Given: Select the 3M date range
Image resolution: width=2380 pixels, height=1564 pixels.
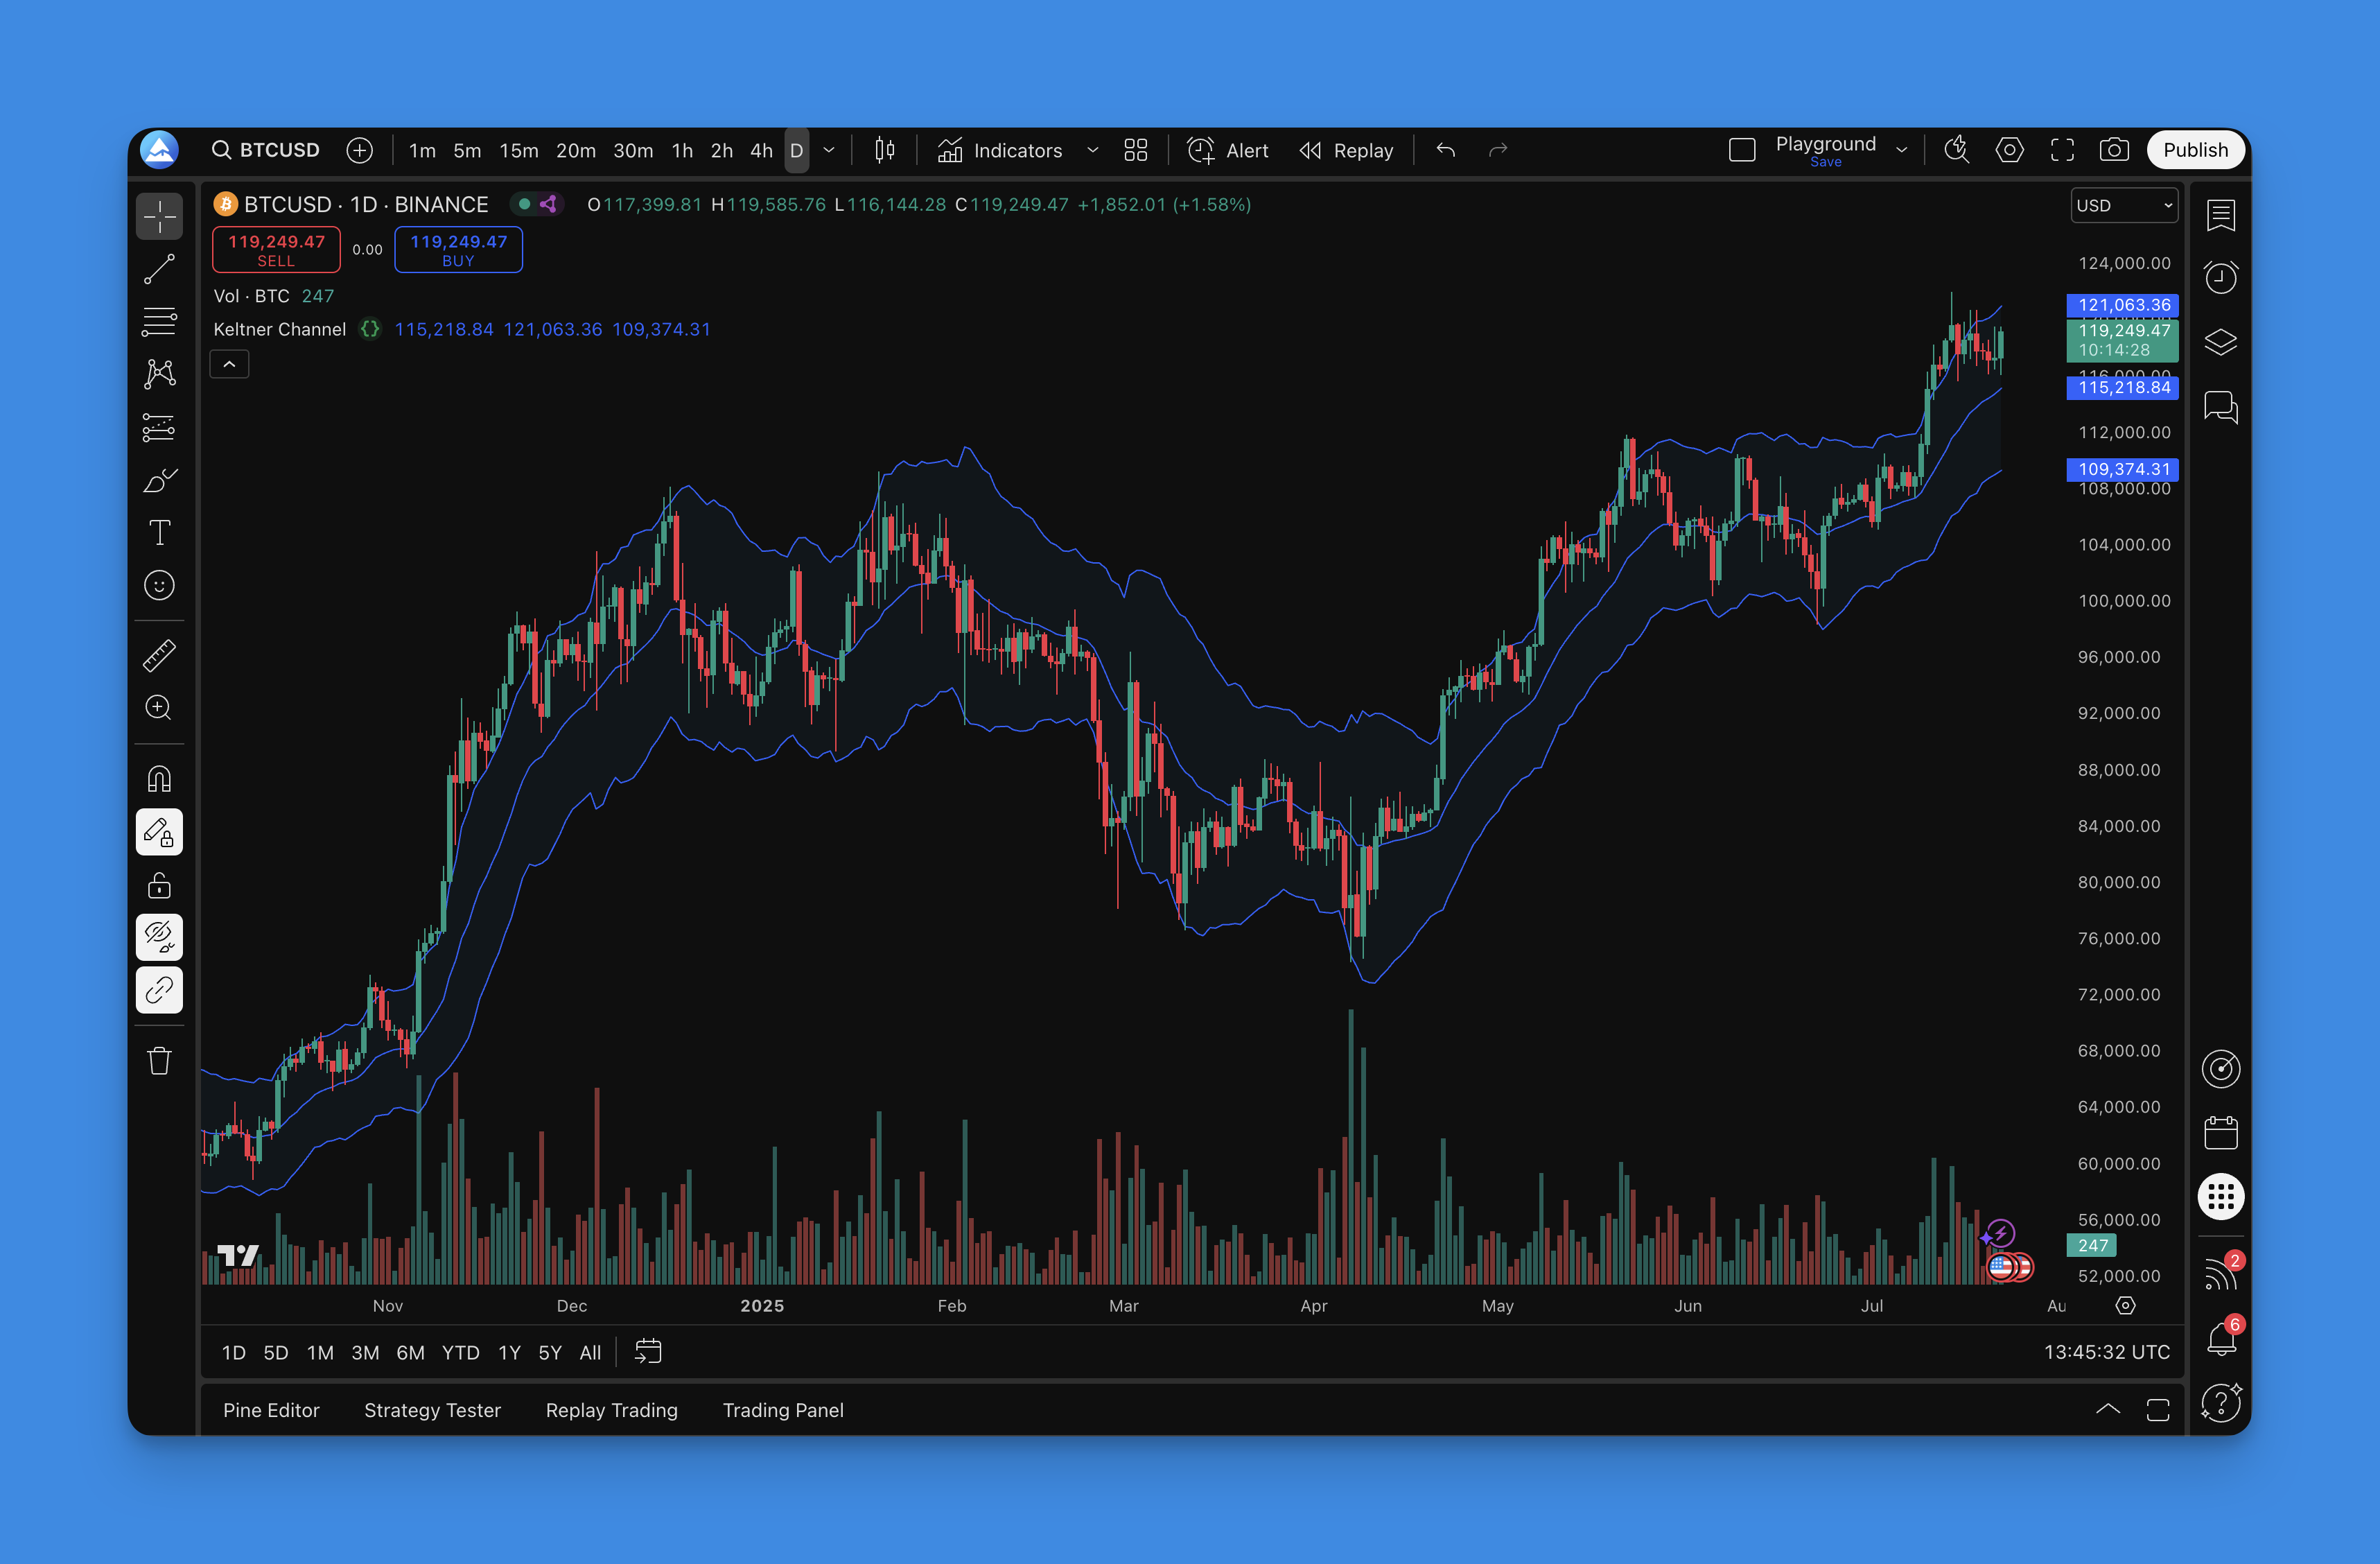Looking at the screenshot, I should (x=365, y=1352).
